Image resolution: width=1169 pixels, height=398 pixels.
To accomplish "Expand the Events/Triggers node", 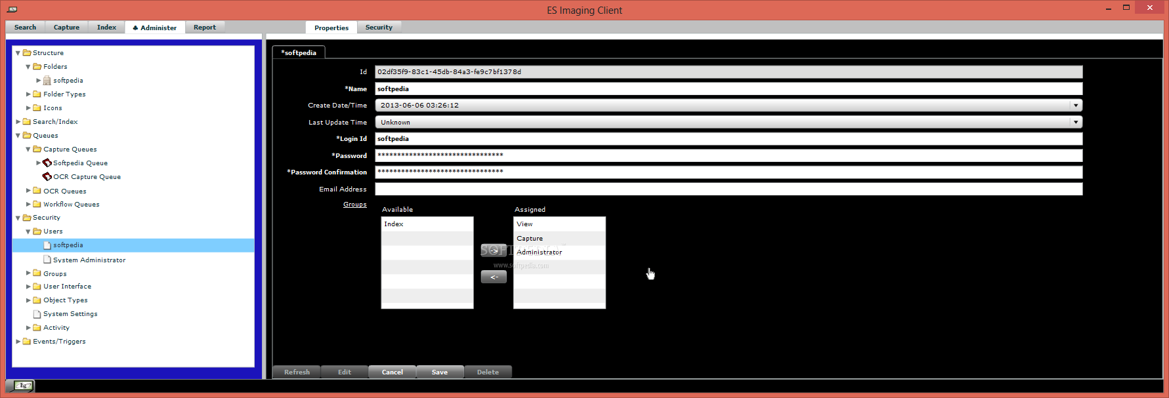I will pos(18,342).
